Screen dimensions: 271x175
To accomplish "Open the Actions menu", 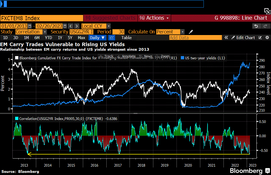I will pos(154,18).
